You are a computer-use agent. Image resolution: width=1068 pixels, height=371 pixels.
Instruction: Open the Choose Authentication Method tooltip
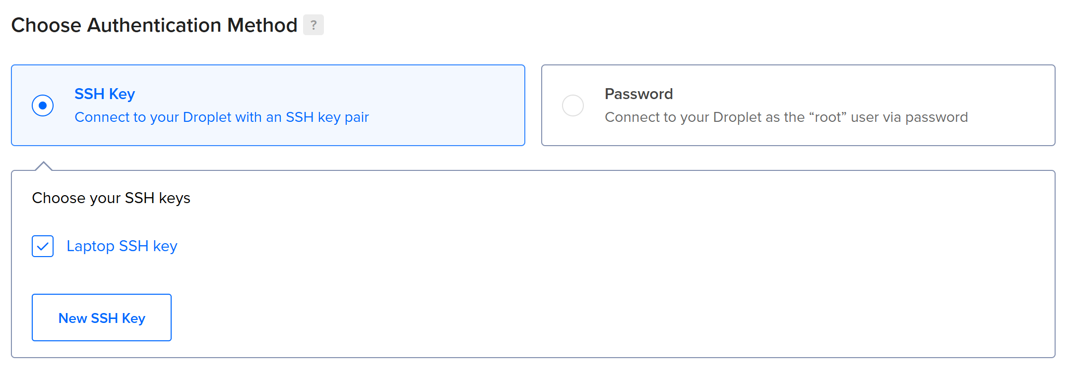tap(313, 25)
